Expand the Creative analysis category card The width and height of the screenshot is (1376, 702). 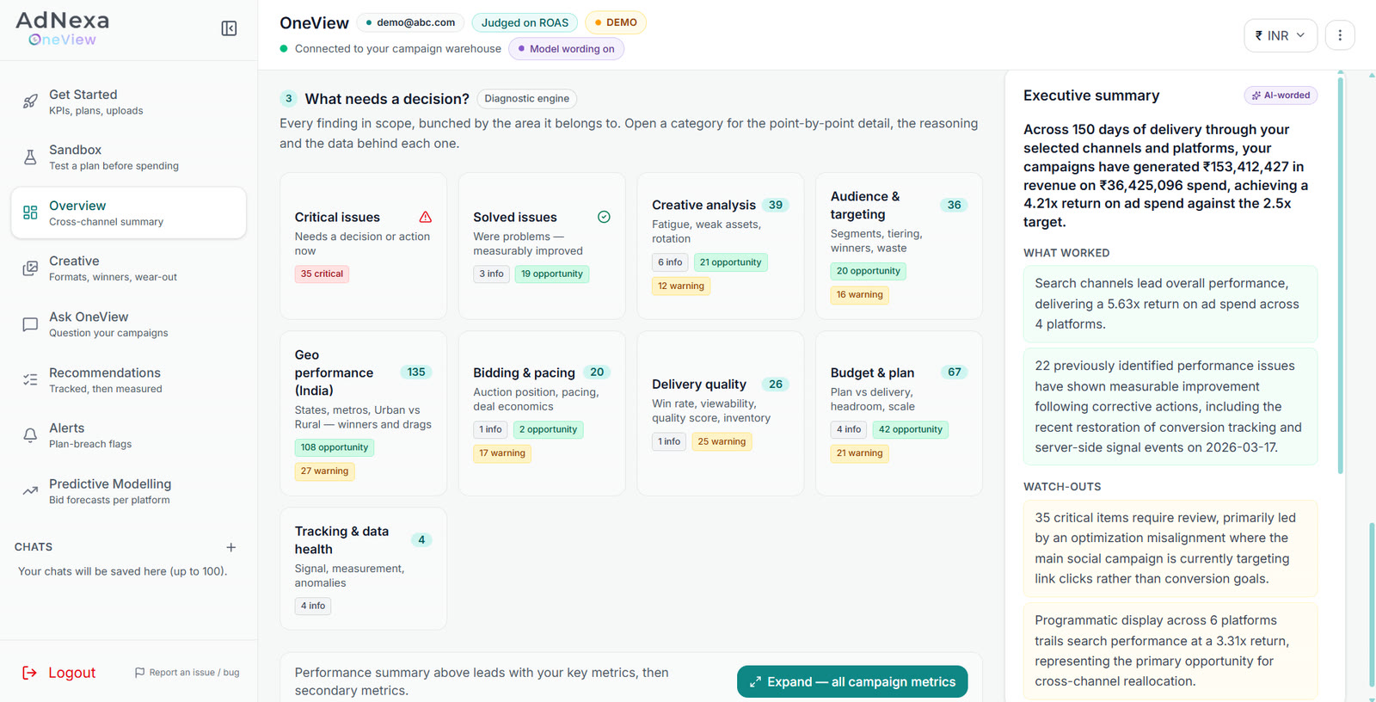(721, 246)
